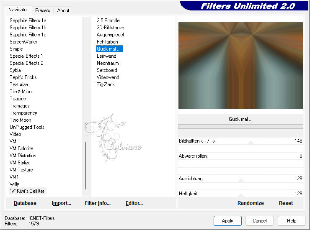Choose the Zig-Zack filter

[x=106, y=84]
